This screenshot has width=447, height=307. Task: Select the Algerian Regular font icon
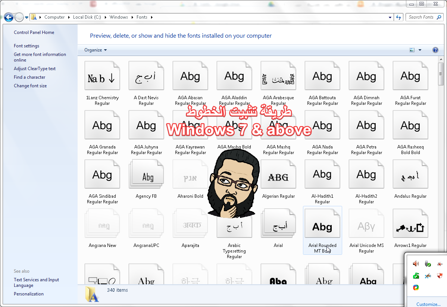(278, 174)
